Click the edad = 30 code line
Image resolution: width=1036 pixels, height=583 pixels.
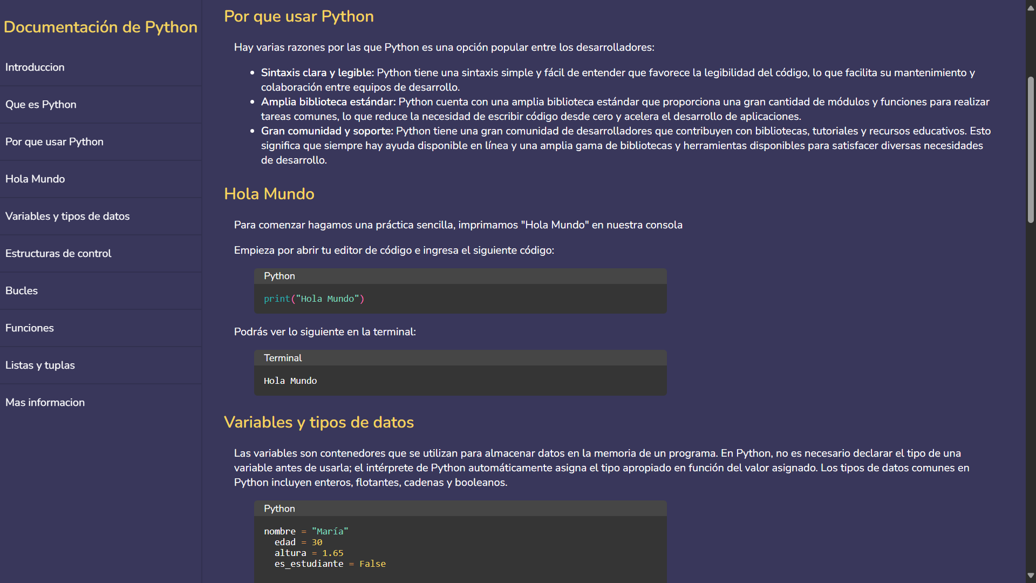[x=298, y=543]
